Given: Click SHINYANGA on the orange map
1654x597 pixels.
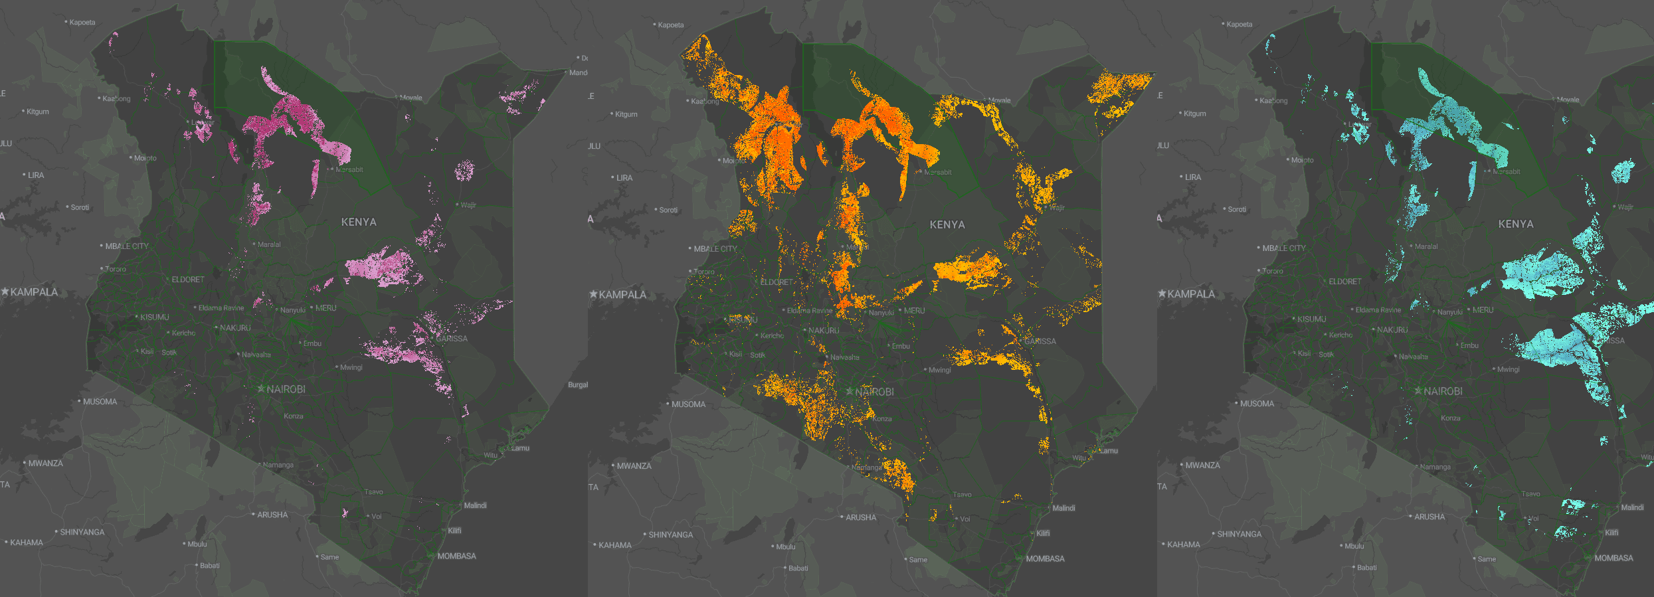Looking at the screenshot, I should pos(671,535).
